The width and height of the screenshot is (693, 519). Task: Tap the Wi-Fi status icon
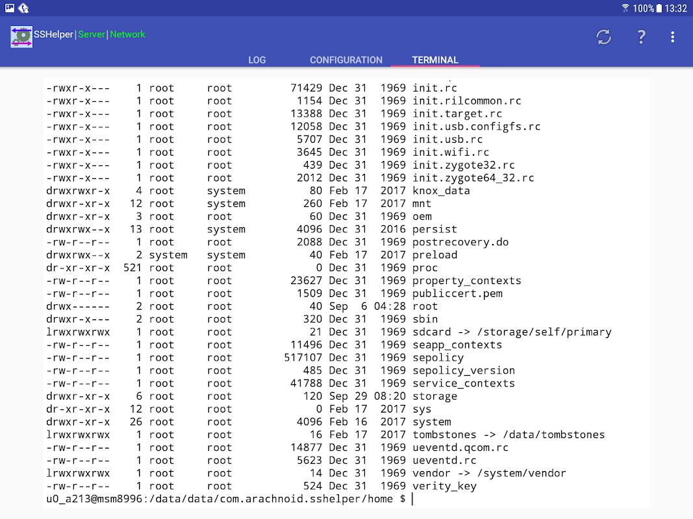coord(625,8)
